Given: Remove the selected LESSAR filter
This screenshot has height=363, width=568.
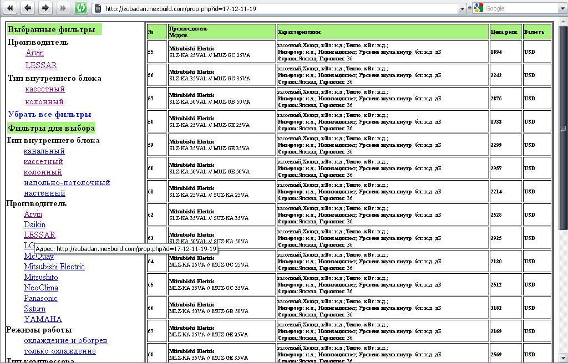Looking at the screenshot, I should click(41, 65).
